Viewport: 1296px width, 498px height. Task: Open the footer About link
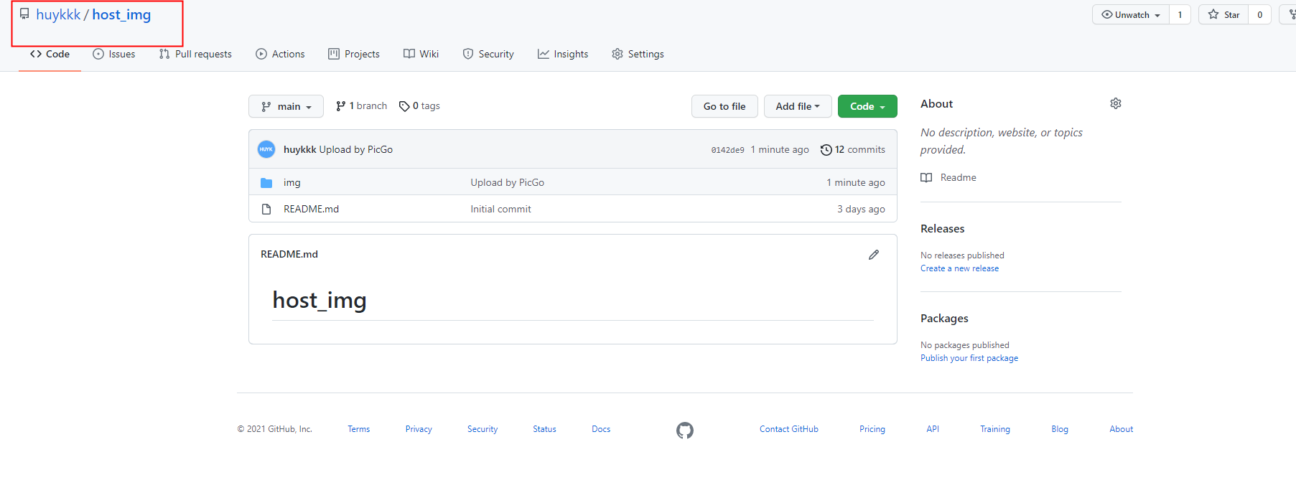pos(1122,429)
